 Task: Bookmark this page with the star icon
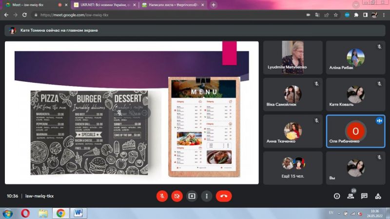point(336,15)
